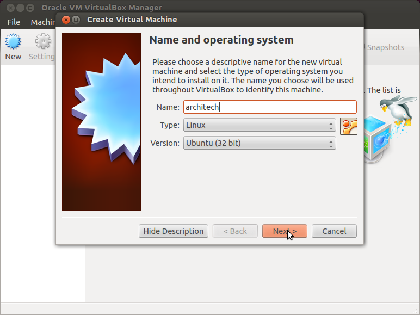The image size is (420, 315).
Task: Maximize the Oracle VM VirtualBox Manager window
Action: coord(30,8)
